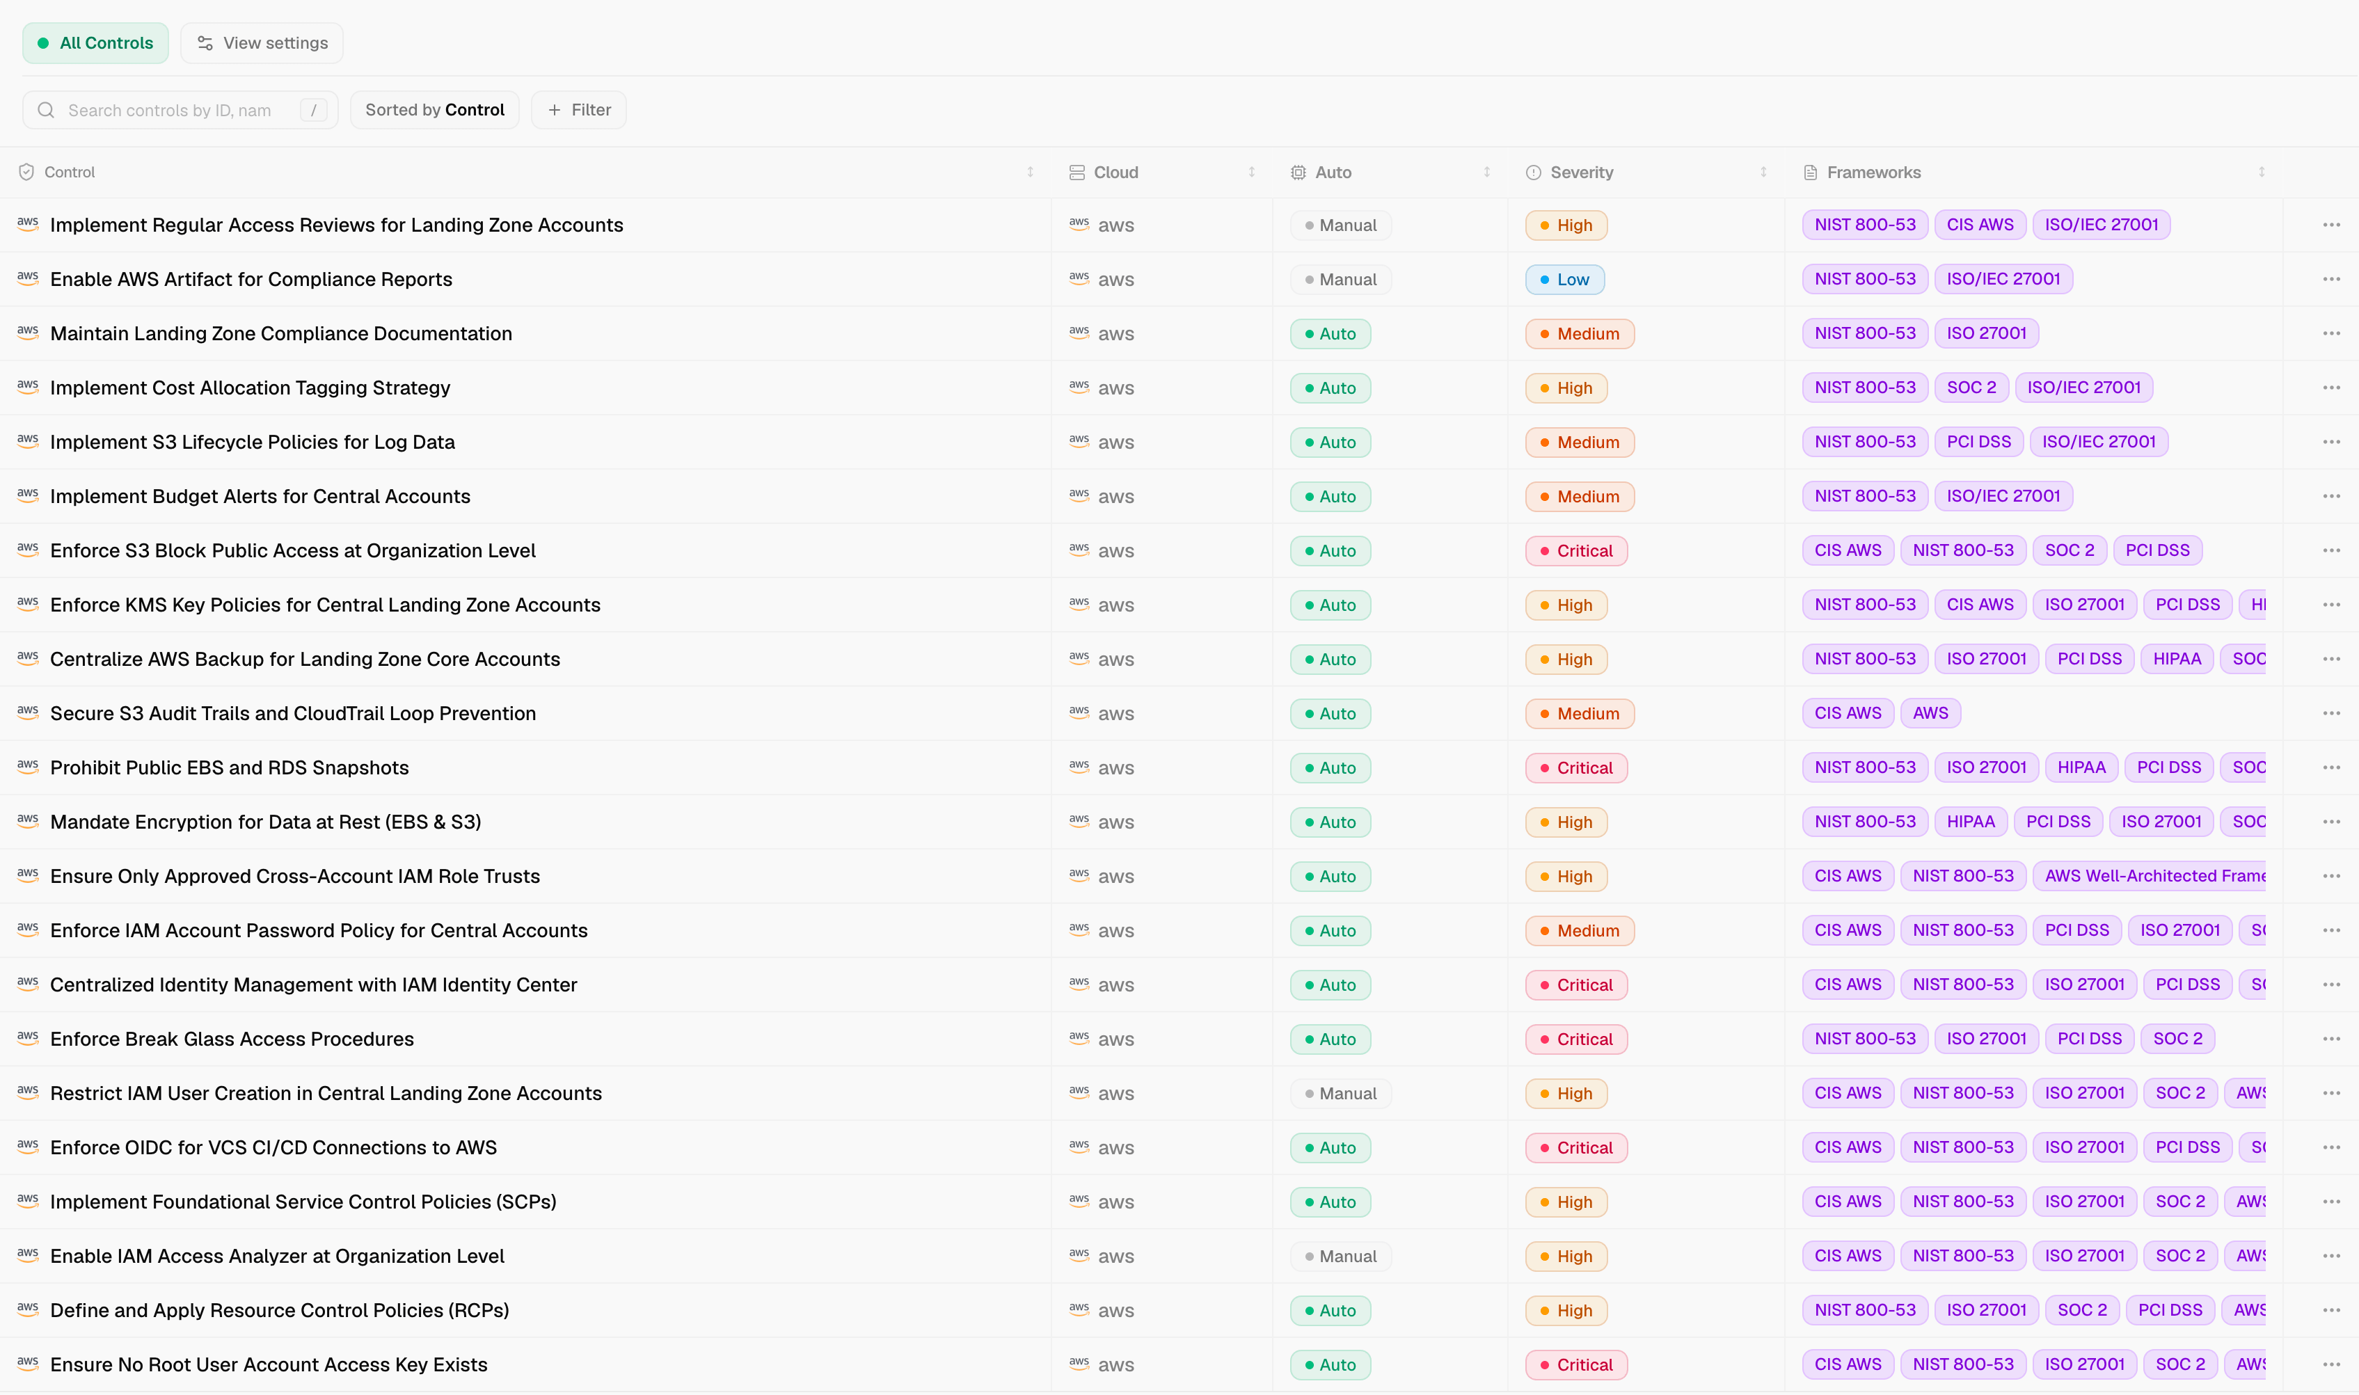The width and height of the screenshot is (2359, 1395).
Task: Open Ensure No Root User Access Key control
Action: (x=269, y=1365)
